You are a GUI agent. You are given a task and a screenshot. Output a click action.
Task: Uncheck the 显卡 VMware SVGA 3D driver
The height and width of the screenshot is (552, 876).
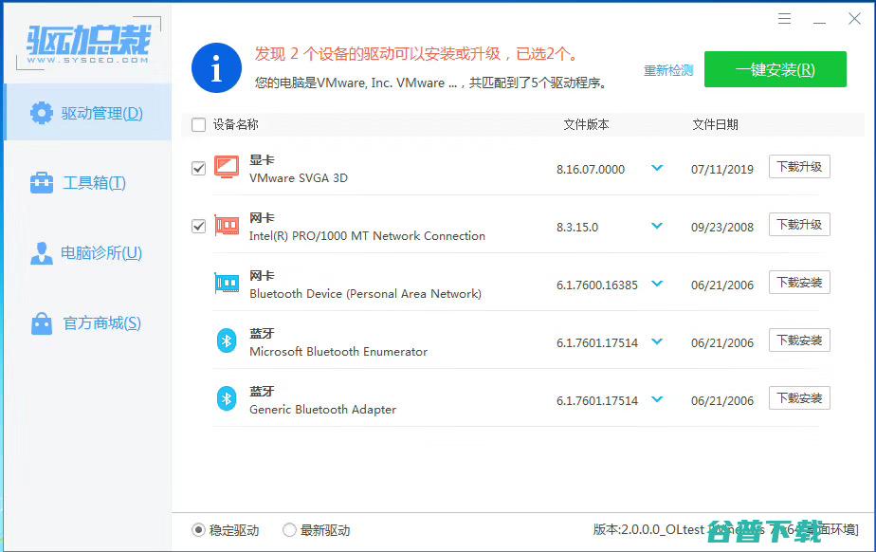[x=198, y=167]
